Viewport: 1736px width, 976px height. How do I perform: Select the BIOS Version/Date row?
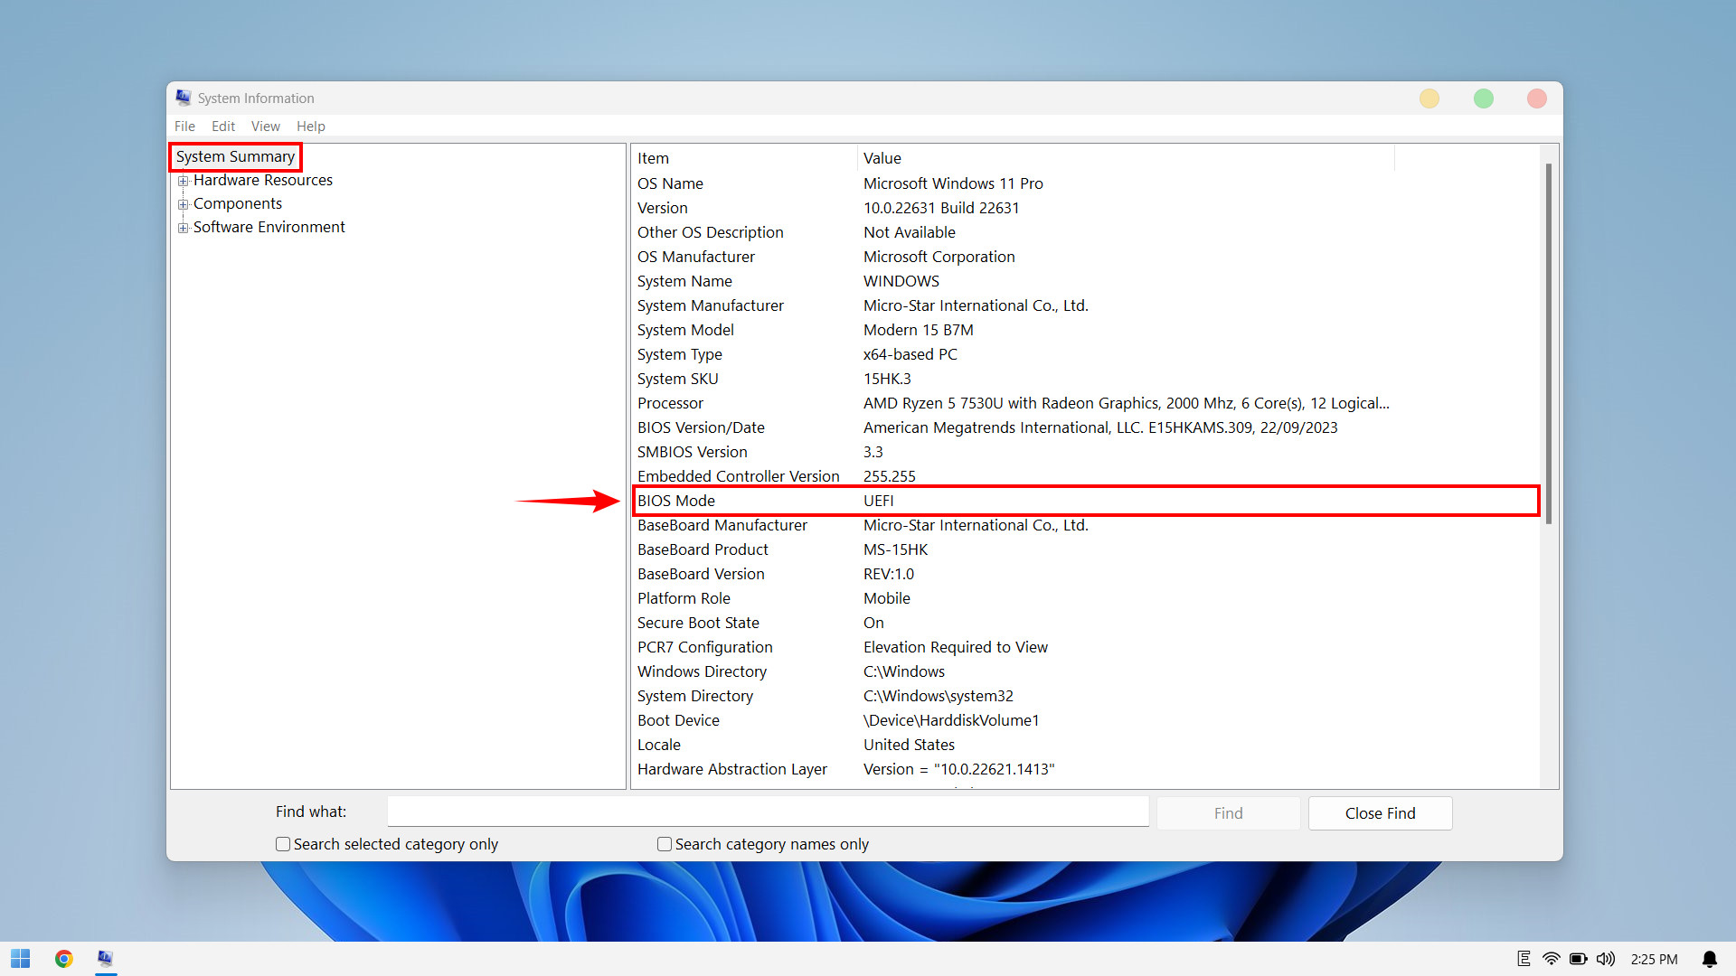point(1085,427)
